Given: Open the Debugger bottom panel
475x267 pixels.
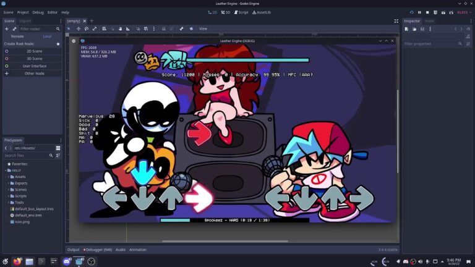Looking at the screenshot, I should click(98, 250).
